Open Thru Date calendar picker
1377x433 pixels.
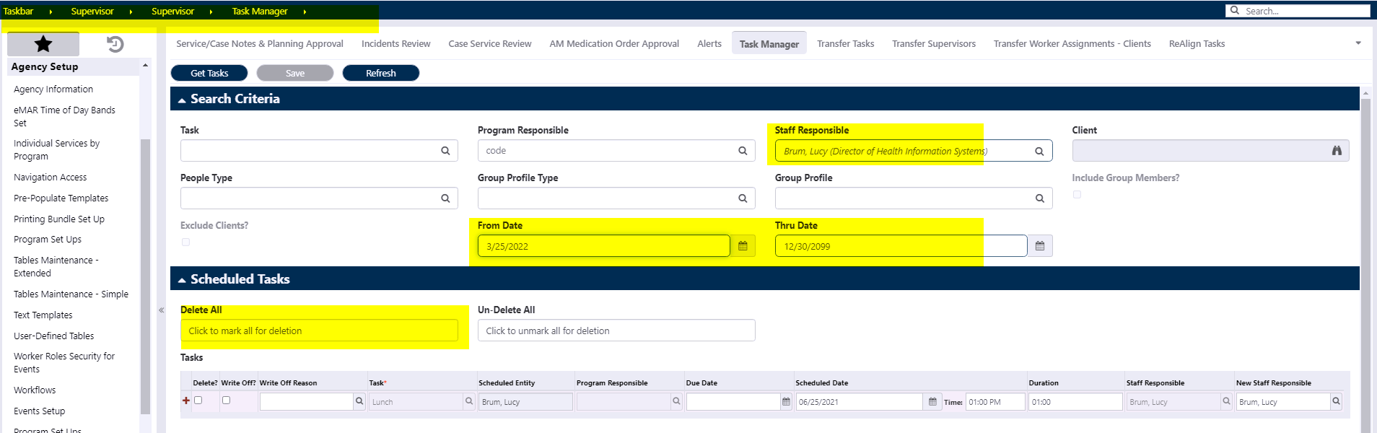click(1040, 246)
